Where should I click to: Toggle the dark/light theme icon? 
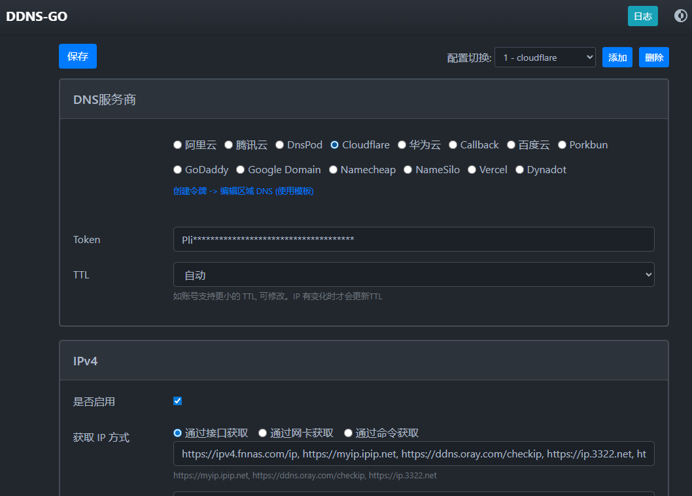[680, 16]
